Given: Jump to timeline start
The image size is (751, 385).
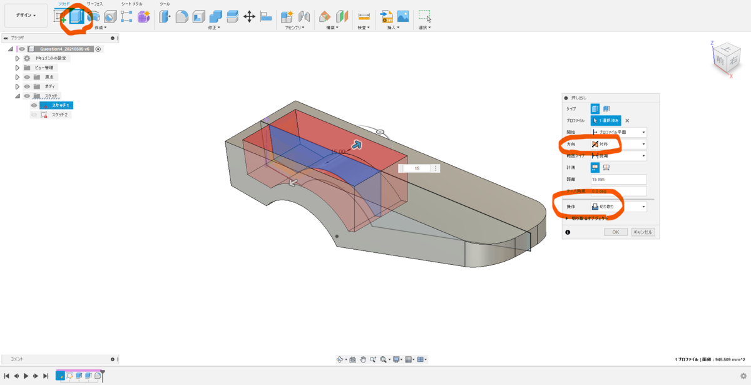Looking at the screenshot, I should tap(6, 376).
